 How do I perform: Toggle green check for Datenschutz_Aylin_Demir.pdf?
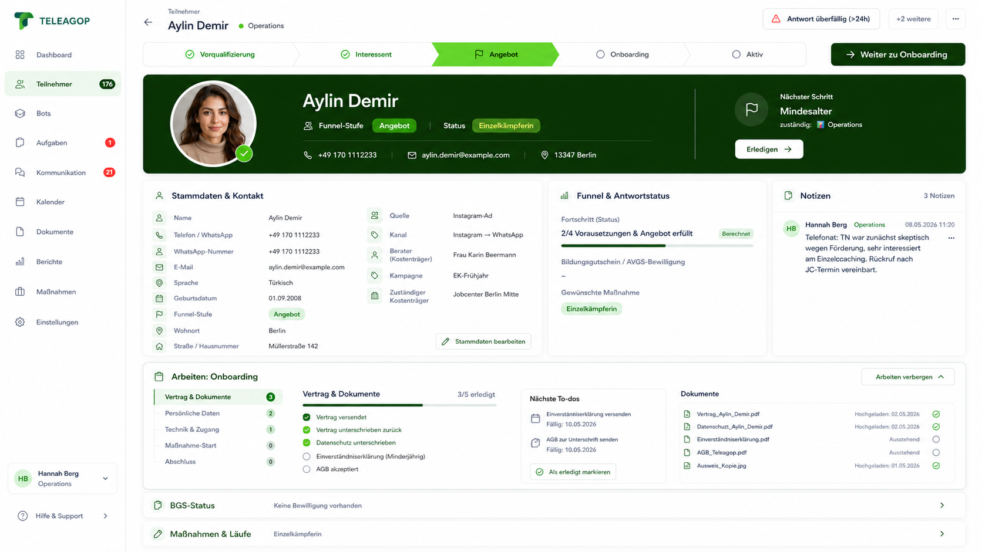[x=936, y=426]
